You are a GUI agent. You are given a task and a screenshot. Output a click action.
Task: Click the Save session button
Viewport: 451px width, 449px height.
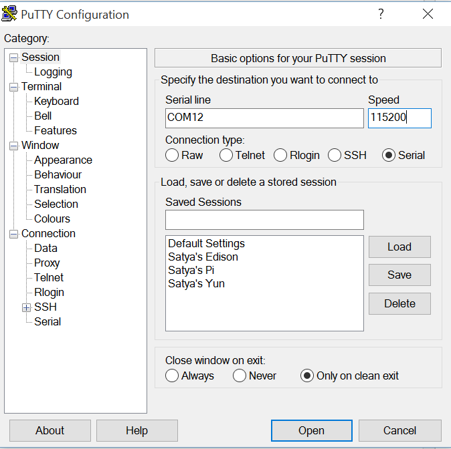399,275
